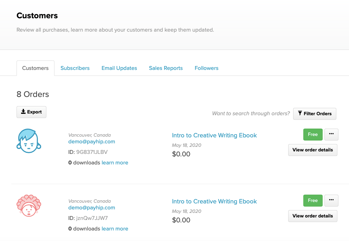Click the Export button
The width and height of the screenshot is (349, 241).
(31, 112)
